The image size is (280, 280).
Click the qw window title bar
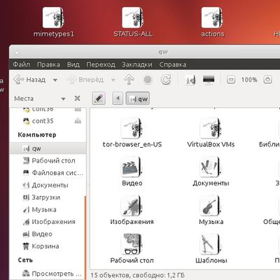[145, 52]
